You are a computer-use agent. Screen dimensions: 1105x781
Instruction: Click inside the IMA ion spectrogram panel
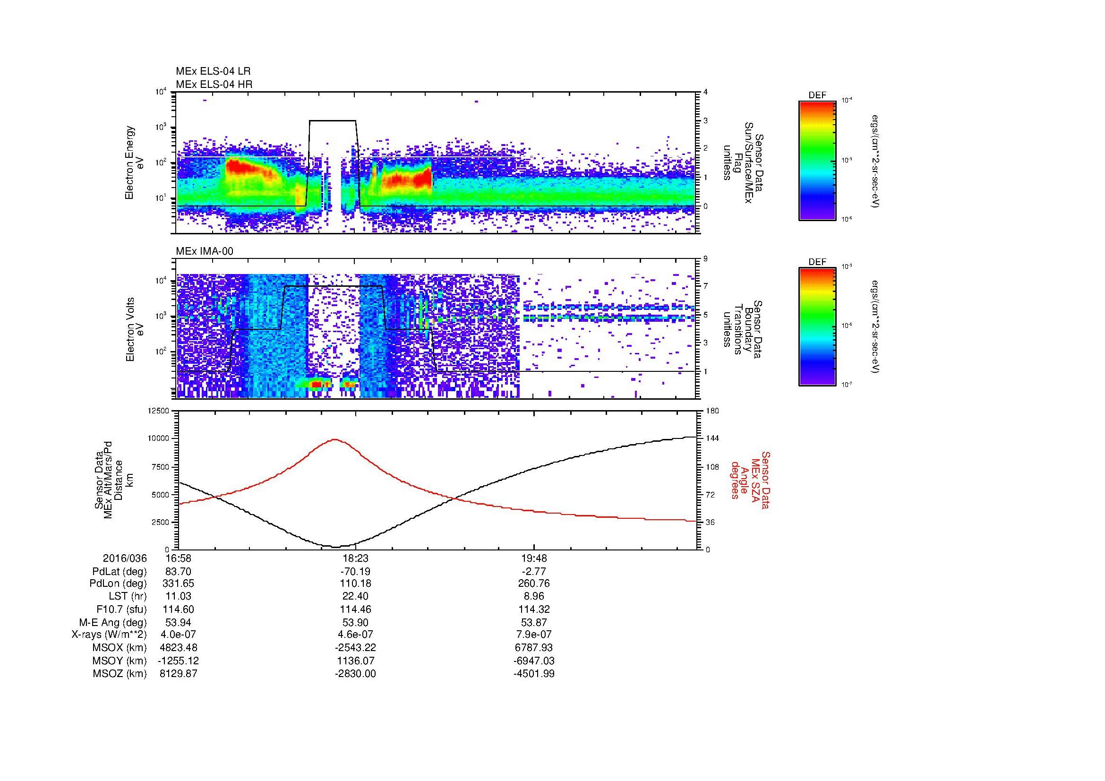[437, 329]
